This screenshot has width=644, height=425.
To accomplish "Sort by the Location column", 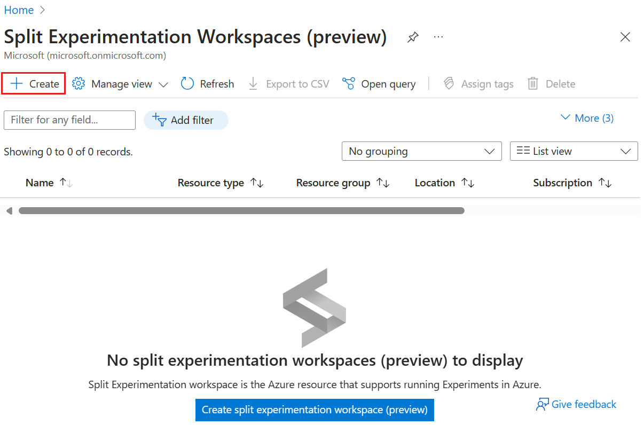I will coord(444,183).
